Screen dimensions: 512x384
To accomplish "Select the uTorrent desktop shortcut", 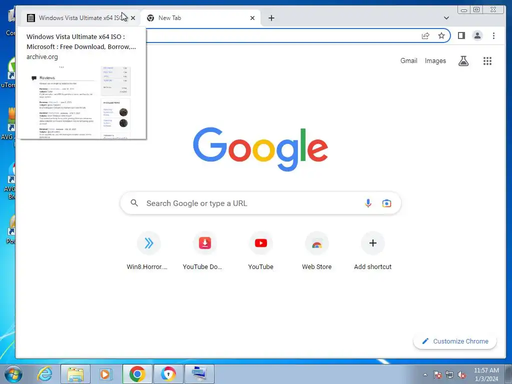I will tap(9, 72).
